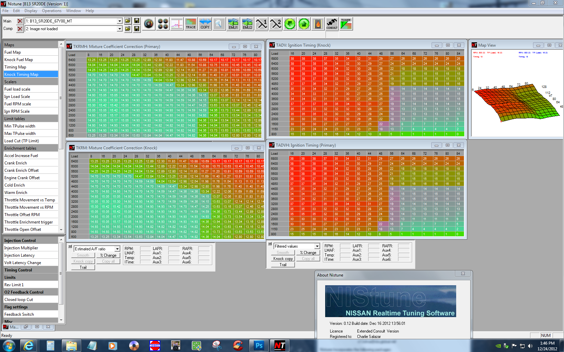The image size is (564, 352).
Task: Click the map switch 1 icon
Action: coord(262,24)
